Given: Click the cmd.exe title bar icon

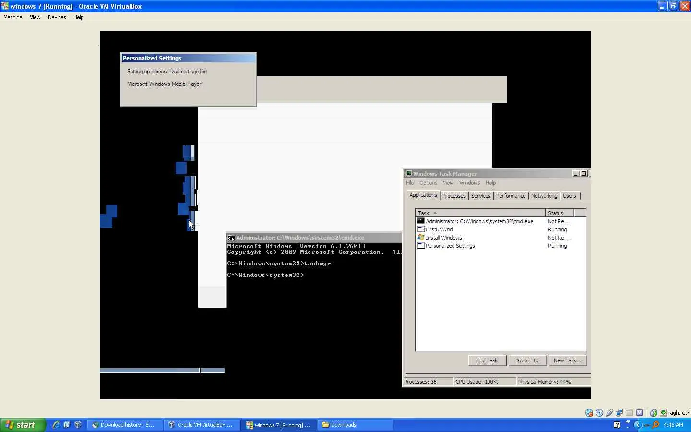Looking at the screenshot, I should click(x=231, y=238).
